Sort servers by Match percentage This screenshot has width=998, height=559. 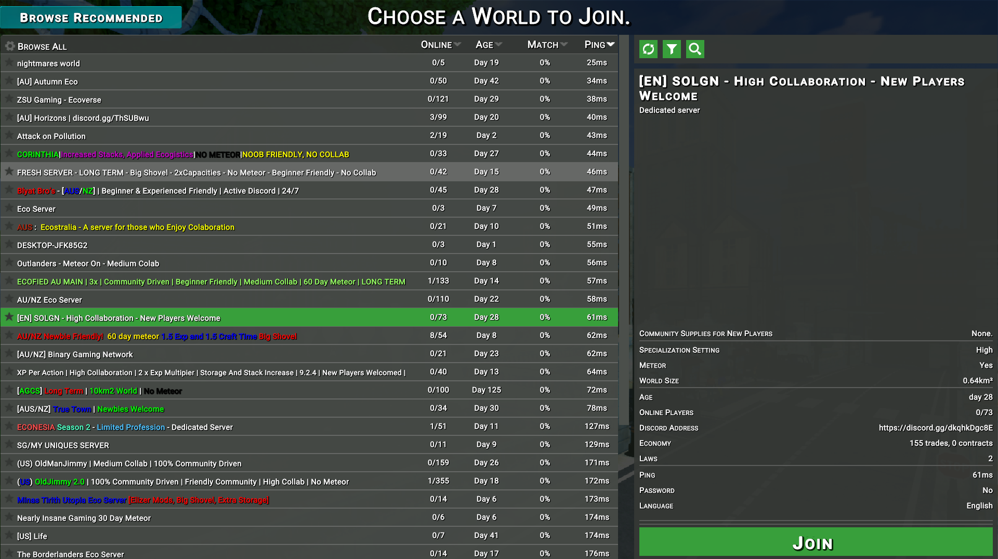pyautogui.click(x=546, y=44)
